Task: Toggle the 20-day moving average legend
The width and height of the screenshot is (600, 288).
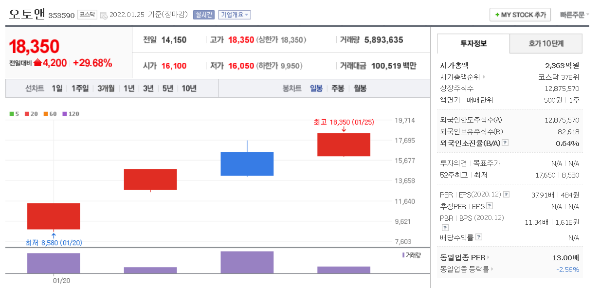Action: tap(32, 114)
